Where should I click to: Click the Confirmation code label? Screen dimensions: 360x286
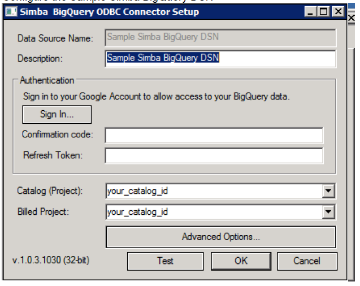click(58, 135)
